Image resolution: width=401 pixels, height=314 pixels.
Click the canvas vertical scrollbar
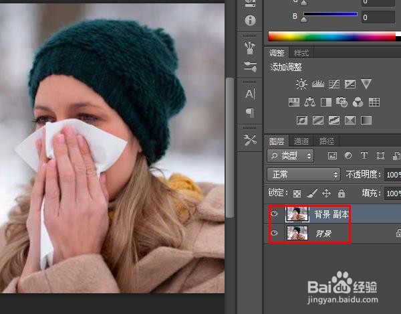(230, 147)
